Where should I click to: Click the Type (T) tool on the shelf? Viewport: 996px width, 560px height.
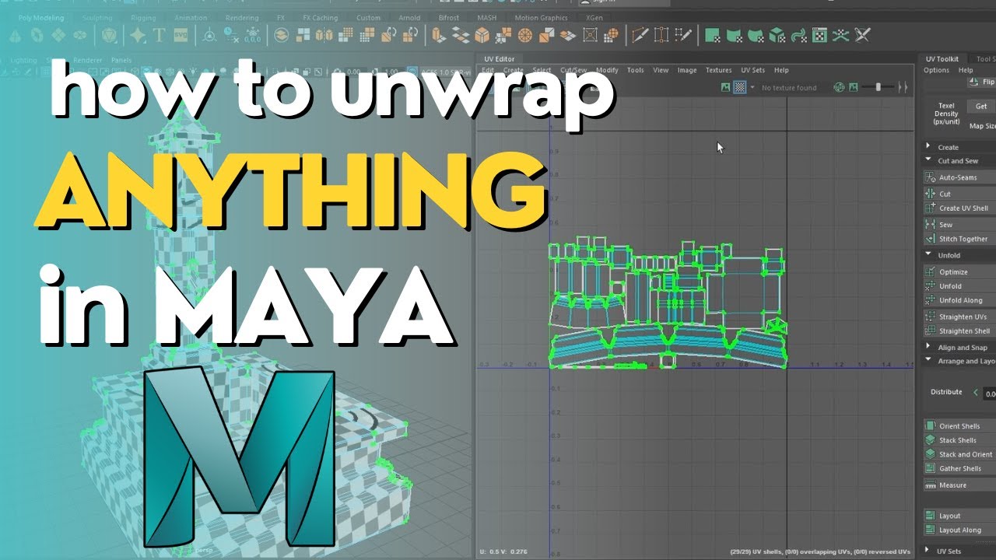coord(160,36)
